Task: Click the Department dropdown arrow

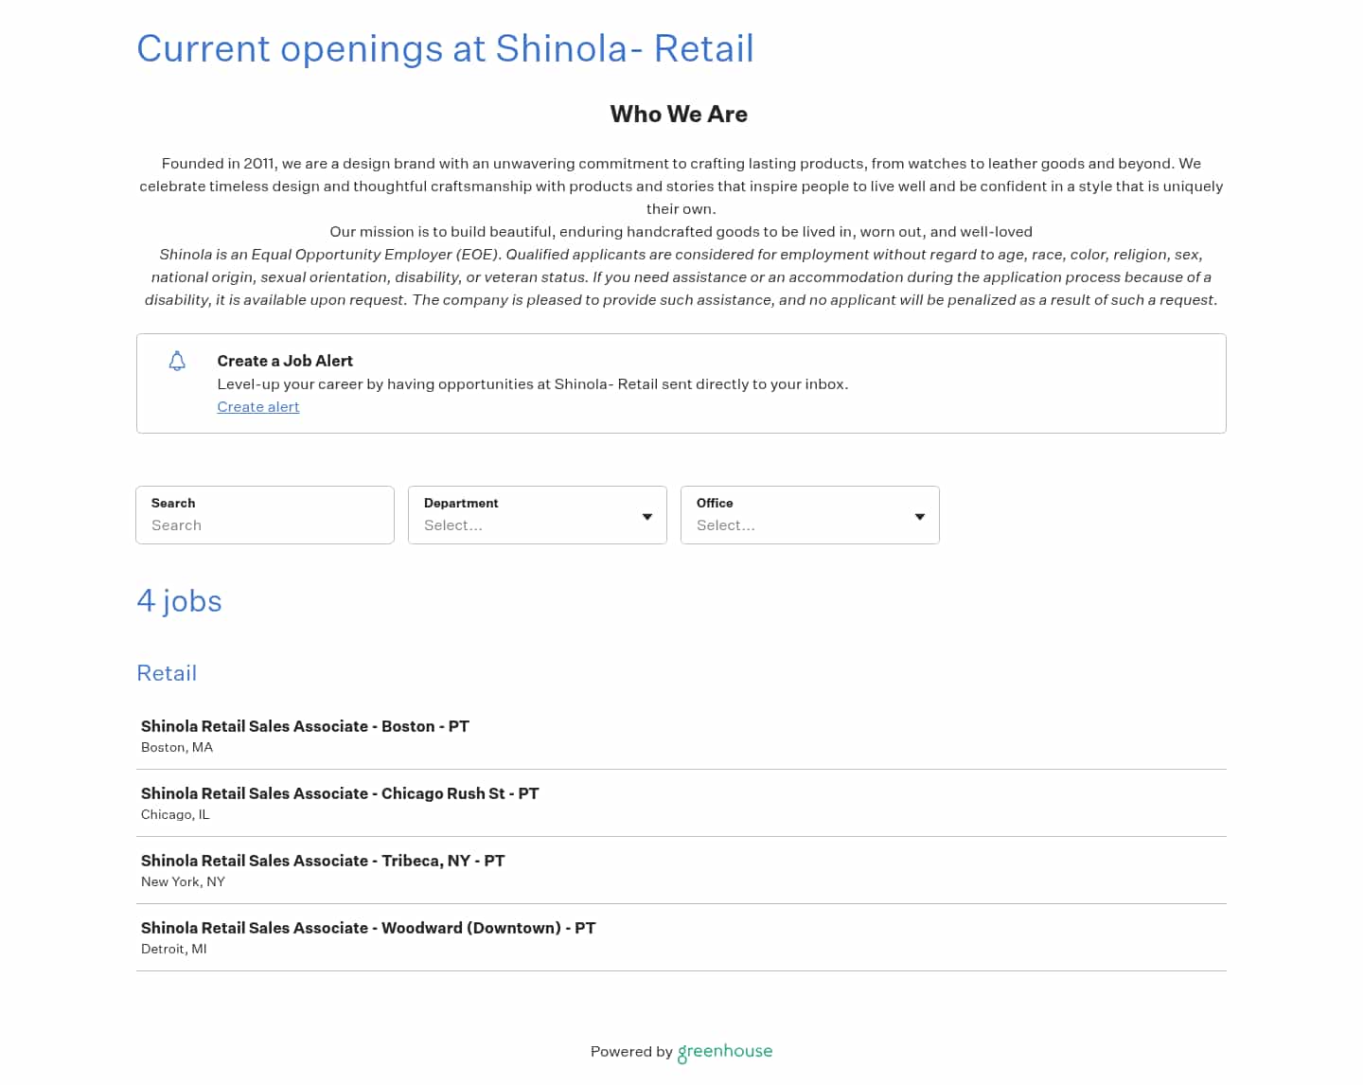Action: point(647,517)
